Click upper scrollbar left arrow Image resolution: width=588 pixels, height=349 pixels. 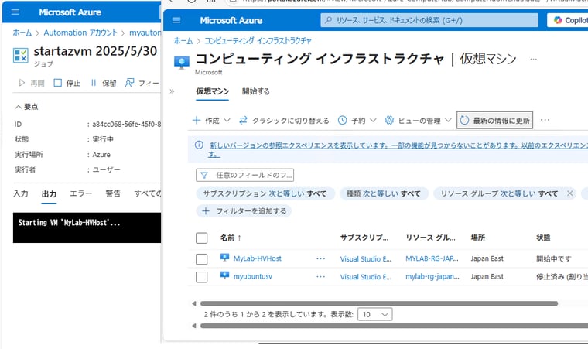pos(194,303)
